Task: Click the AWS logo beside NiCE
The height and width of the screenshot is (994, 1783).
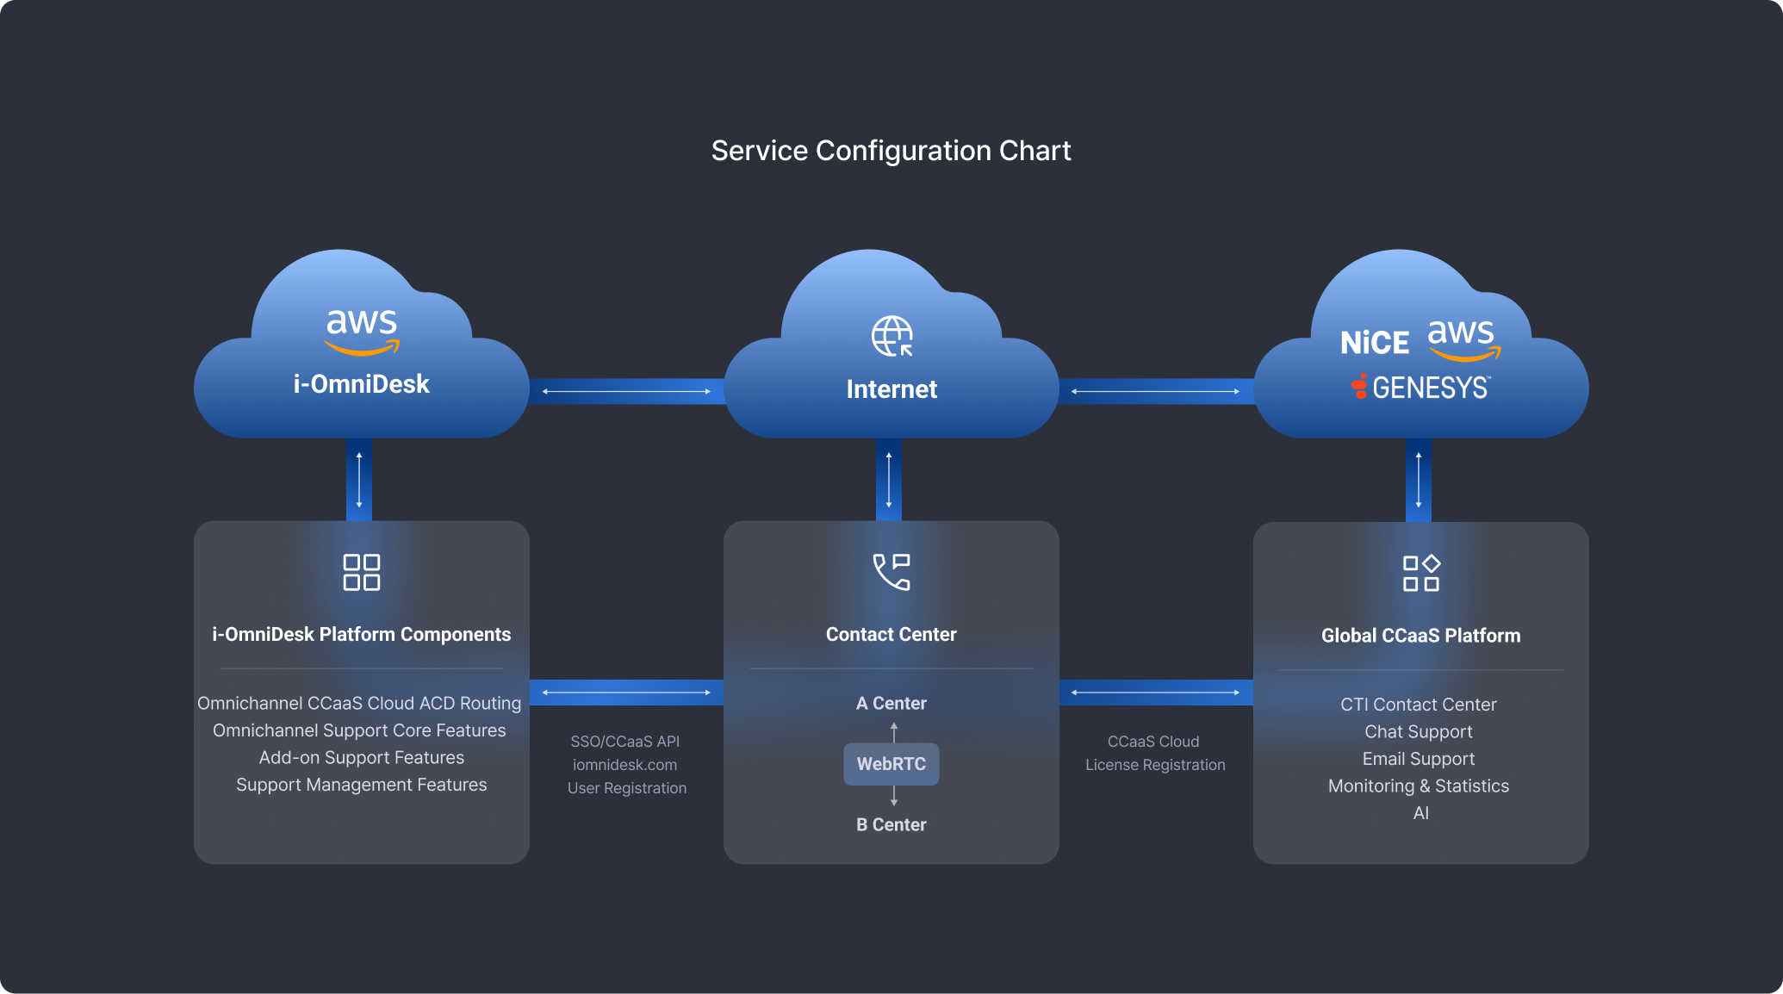Action: 1463,339
